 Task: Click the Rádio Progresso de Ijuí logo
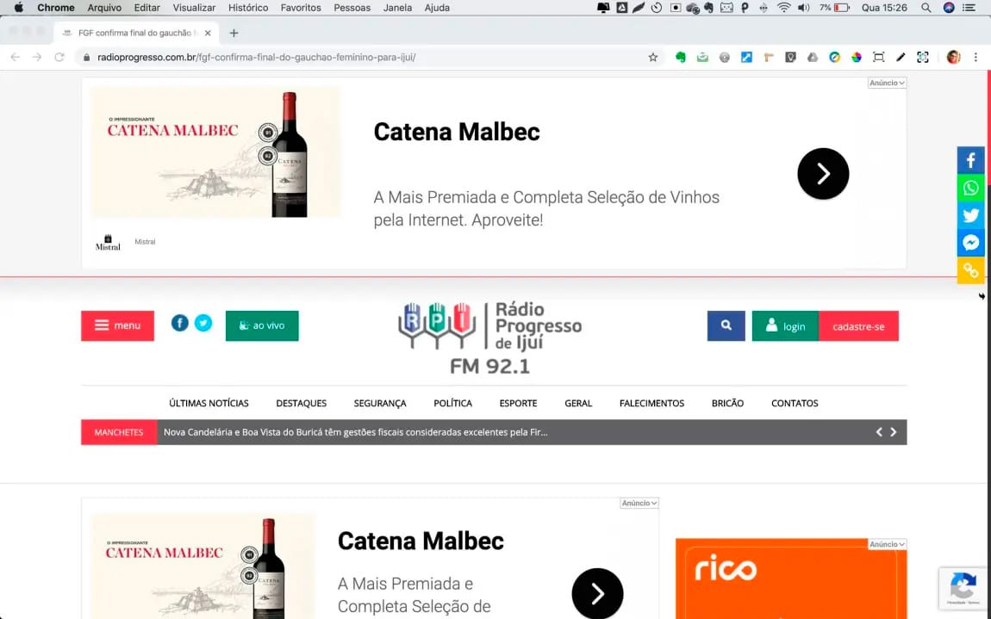click(489, 339)
